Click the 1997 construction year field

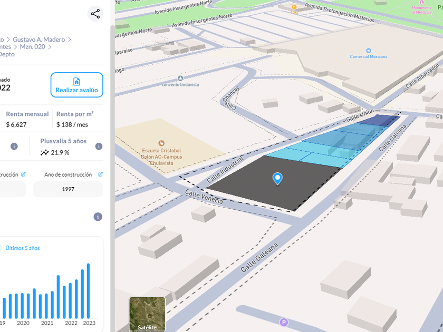click(68, 189)
